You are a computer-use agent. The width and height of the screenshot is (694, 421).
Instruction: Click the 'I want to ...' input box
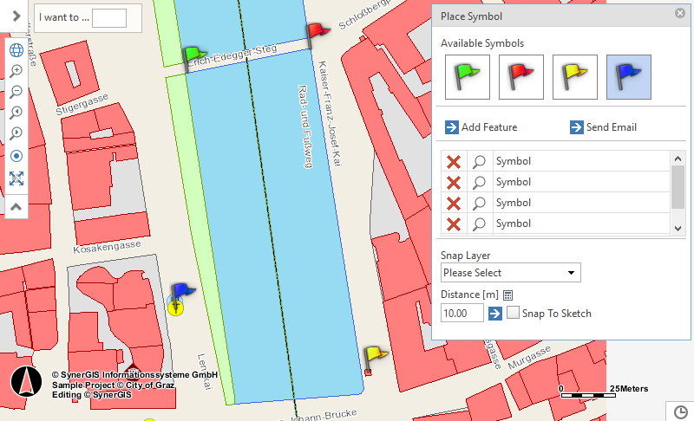tap(109, 18)
